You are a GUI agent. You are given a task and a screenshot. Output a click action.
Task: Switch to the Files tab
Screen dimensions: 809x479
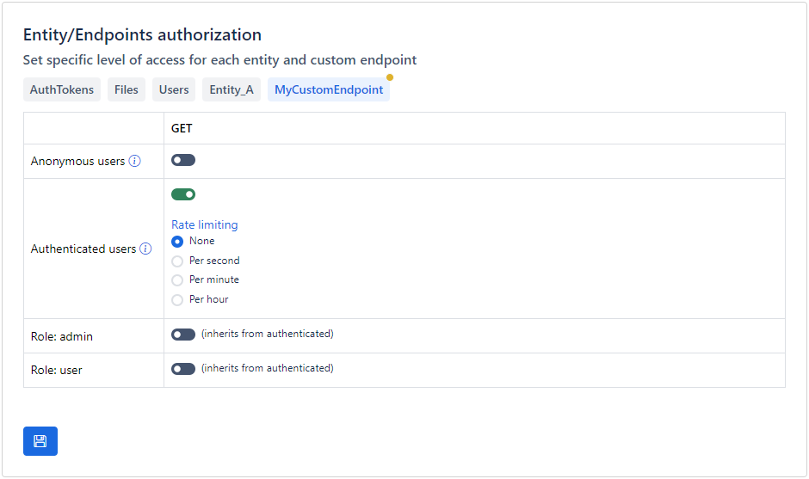(127, 89)
